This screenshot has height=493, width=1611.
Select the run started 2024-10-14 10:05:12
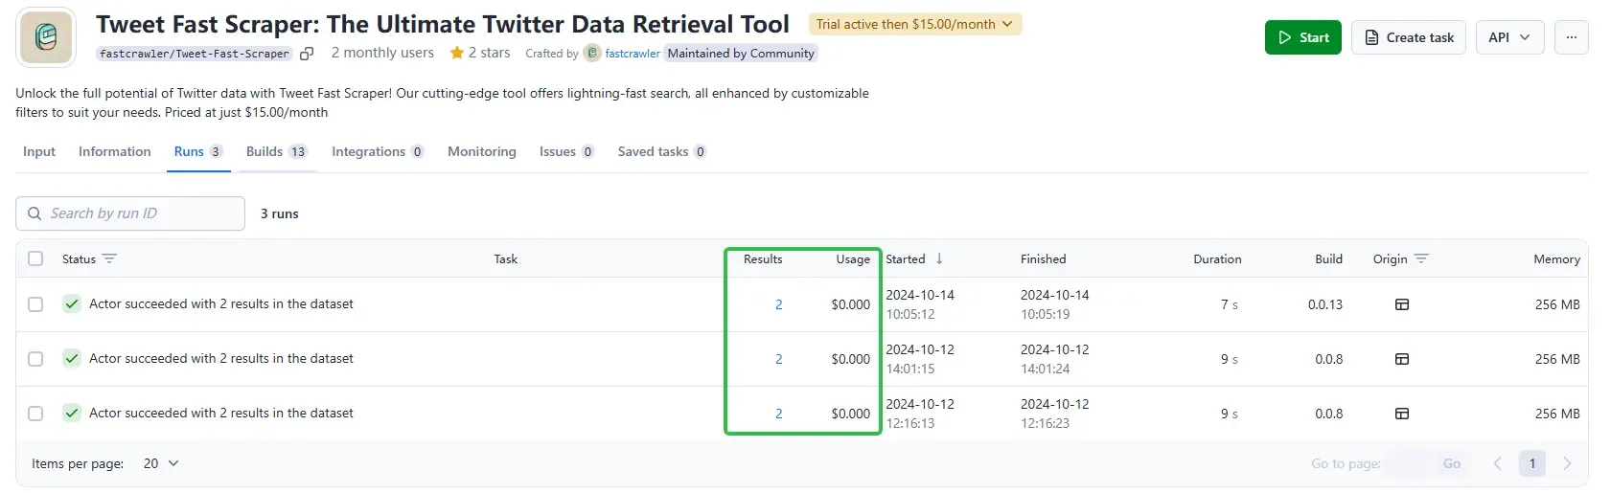point(35,304)
